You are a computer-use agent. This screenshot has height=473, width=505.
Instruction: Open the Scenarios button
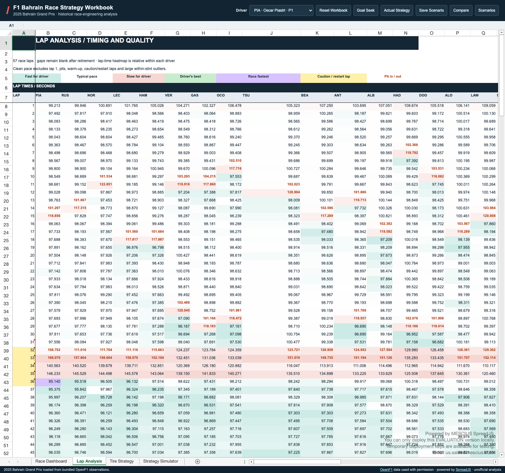point(487,10)
